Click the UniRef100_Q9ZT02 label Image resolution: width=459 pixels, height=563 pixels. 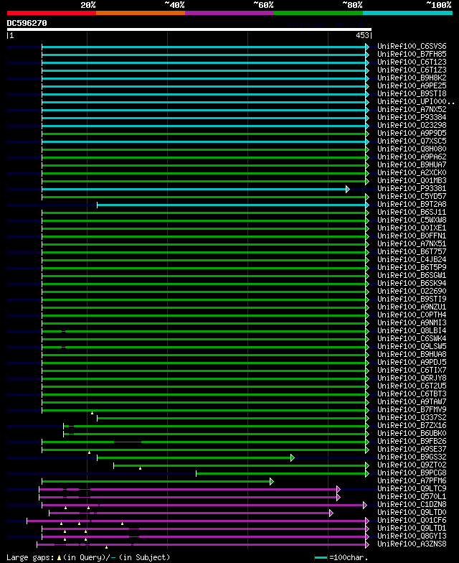pyautogui.click(x=412, y=465)
